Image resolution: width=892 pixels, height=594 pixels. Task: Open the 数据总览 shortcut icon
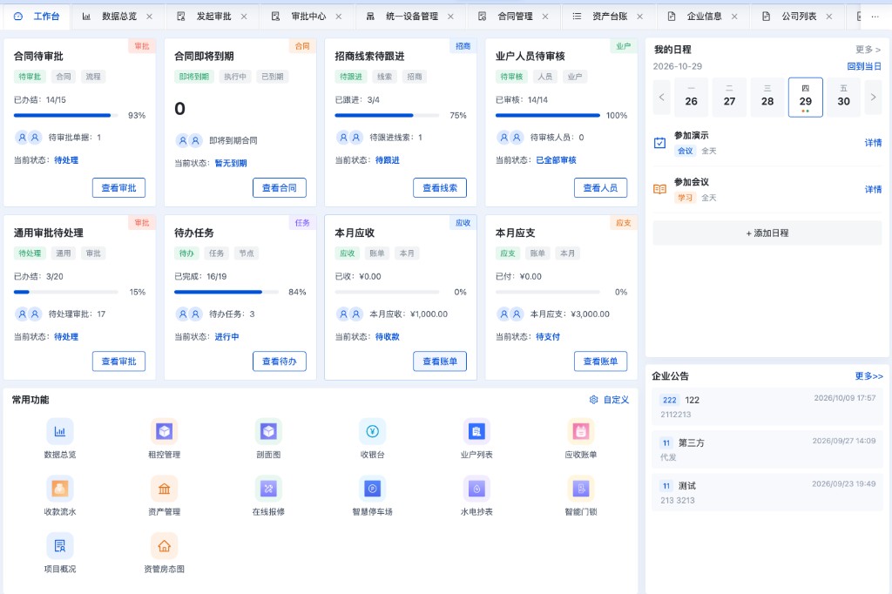coord(60,431)
